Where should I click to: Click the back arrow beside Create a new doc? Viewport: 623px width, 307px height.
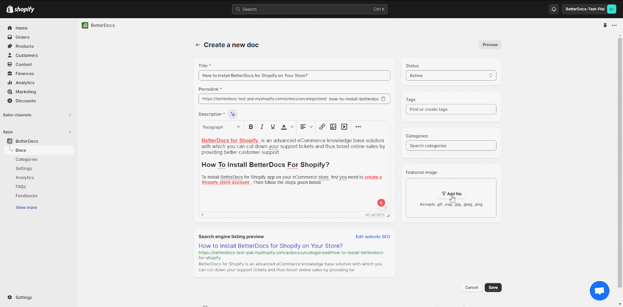(198, 45)
